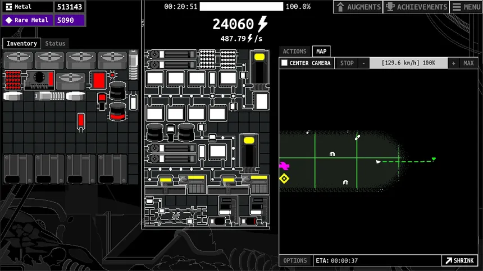Click the Rare Metal resource icon
This screenshot has height=271, width=483.
(x=8, y=20)
